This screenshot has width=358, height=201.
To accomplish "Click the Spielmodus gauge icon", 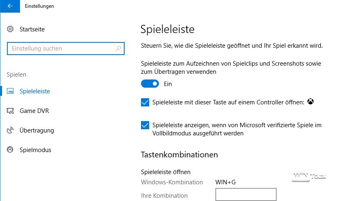I will tap(11, 150).
